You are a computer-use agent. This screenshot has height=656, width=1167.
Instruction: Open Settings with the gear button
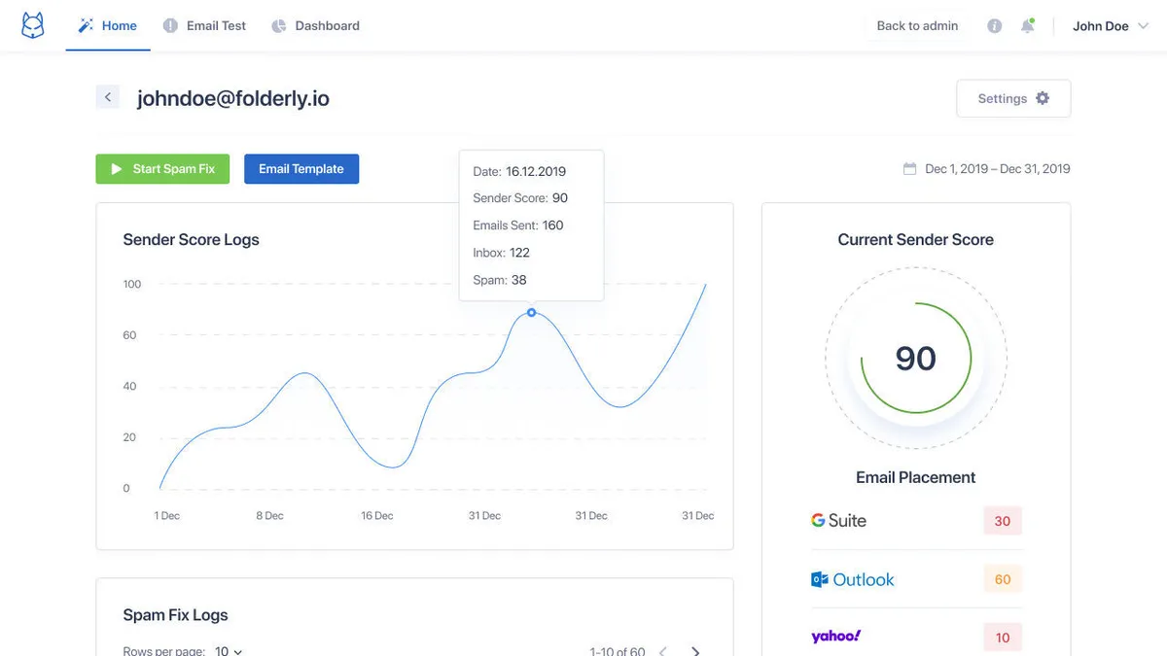[x=1013, y=98]
